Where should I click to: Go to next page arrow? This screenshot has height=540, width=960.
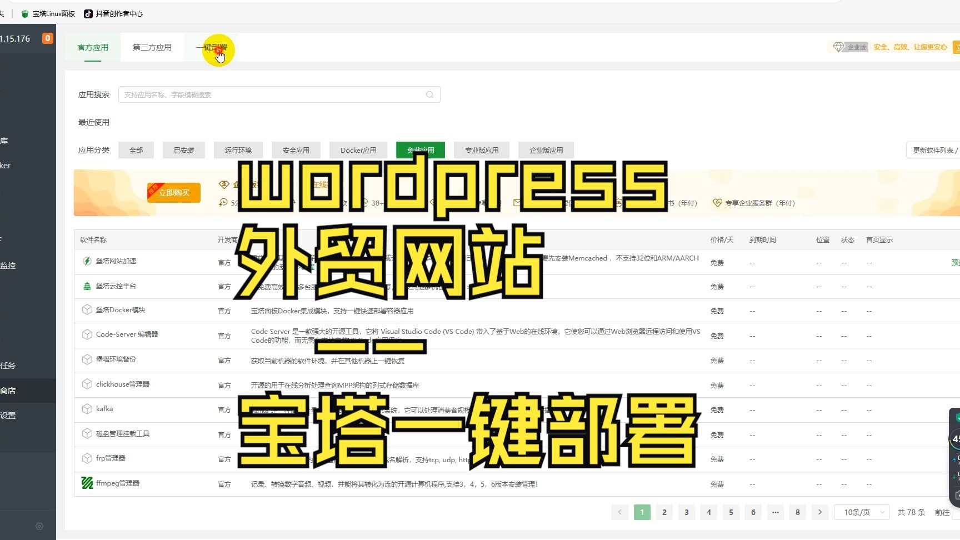point(820,512)
